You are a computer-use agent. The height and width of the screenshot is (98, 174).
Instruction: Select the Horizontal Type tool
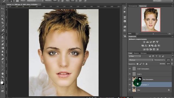click(2, 63)
